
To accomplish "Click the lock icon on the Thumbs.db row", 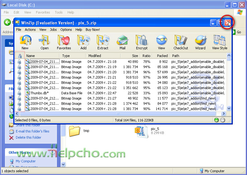I will click(x=19, y=93).
